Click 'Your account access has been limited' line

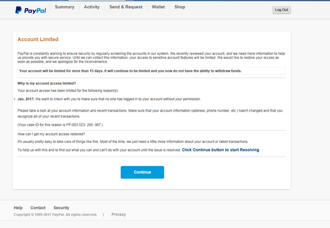tap(68, 91)
